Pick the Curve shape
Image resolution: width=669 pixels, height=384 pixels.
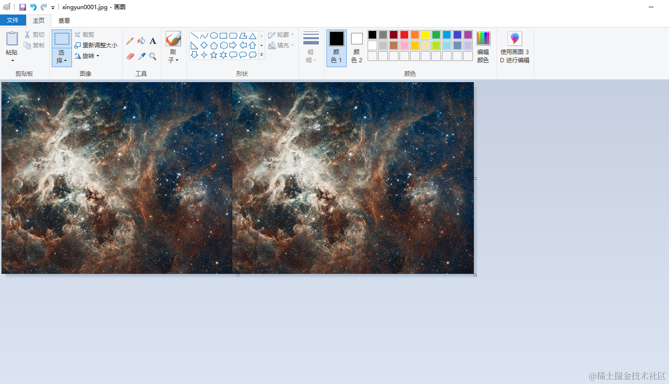coord(204,36)
